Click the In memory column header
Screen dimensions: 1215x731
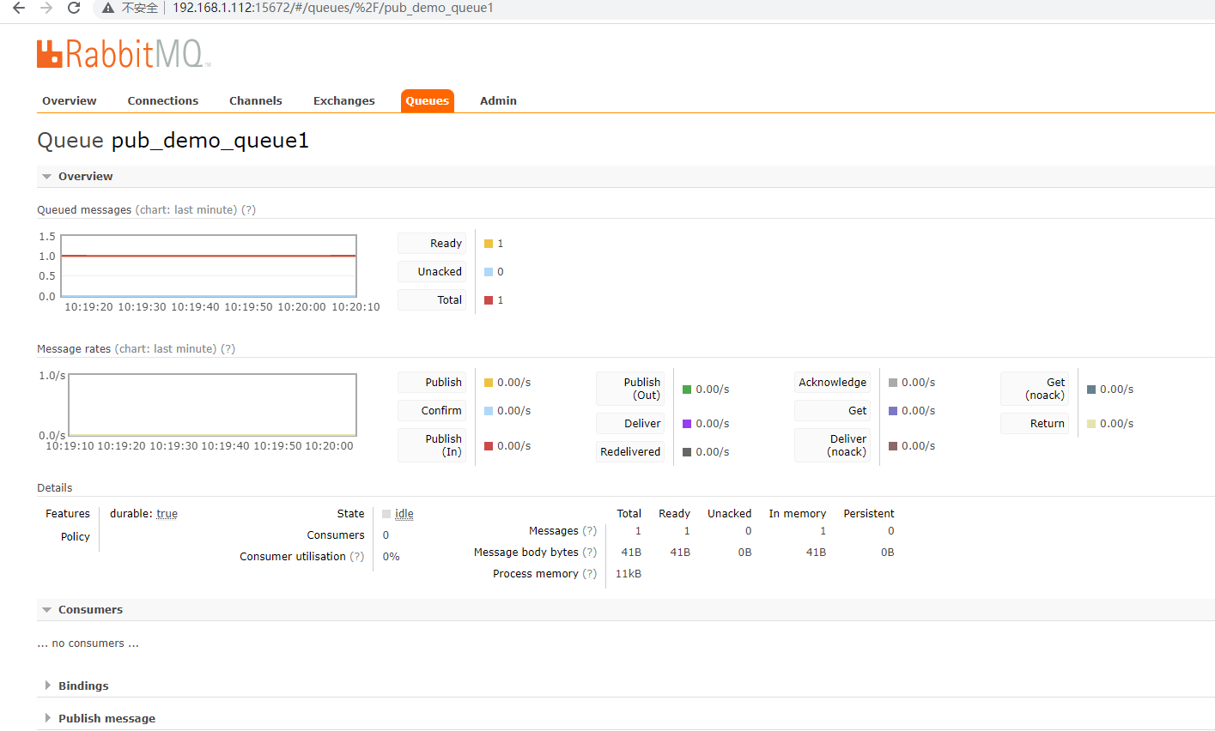798,514
